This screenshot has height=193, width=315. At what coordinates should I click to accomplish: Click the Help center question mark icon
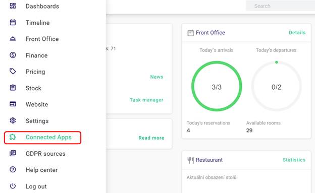13,170
